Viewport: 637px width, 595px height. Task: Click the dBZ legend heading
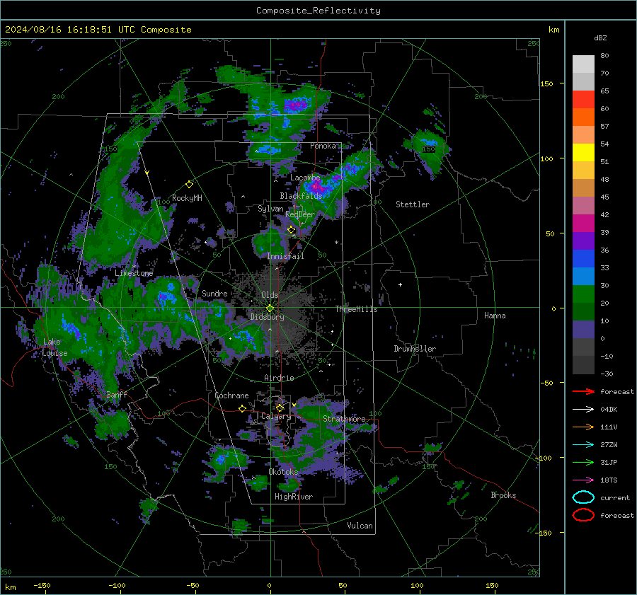click(x=600, y=38)
